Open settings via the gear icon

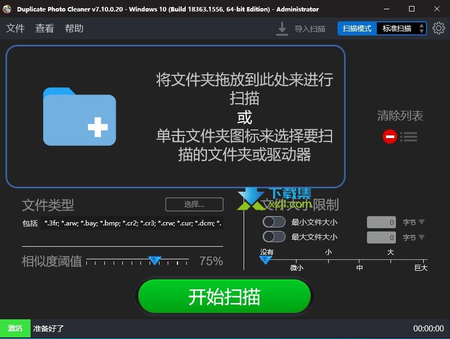pyautogui.click(x=439, y=28)
